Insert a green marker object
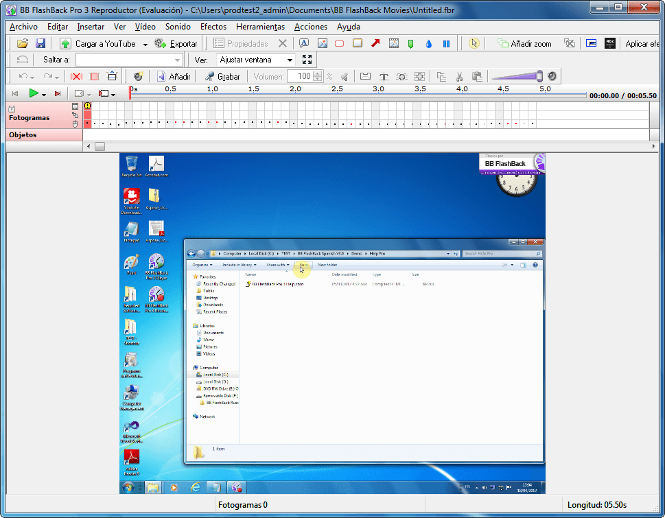The width and height of the screenshot is (665, 518). pos(410,44)
